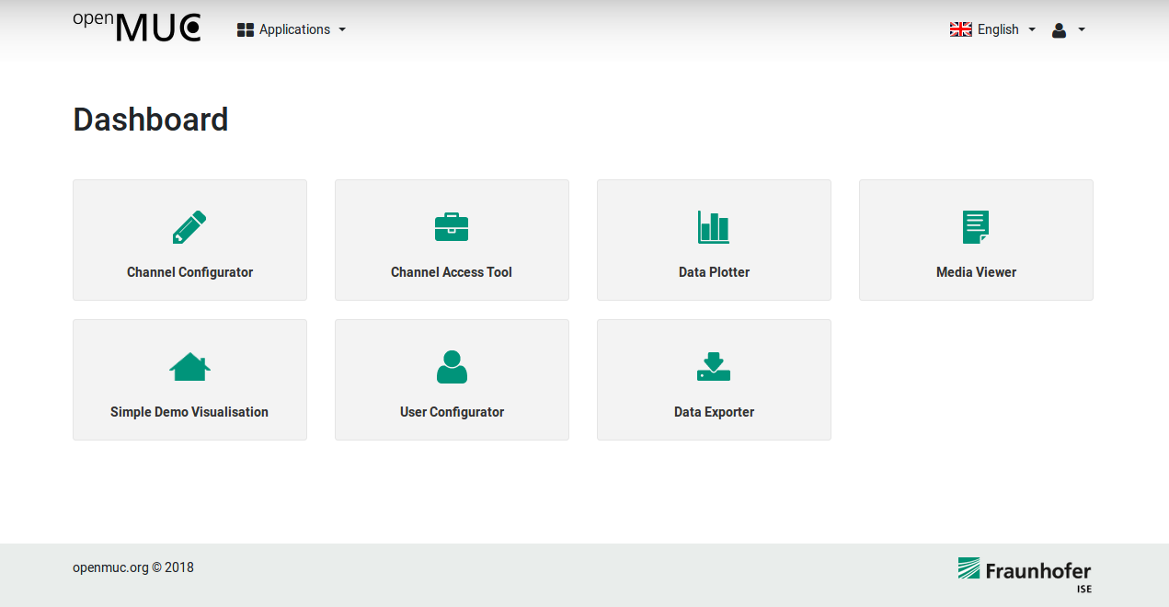Screen dimensions: 1169x607
Task: Click the Dashboard heading
Action: 150,119
